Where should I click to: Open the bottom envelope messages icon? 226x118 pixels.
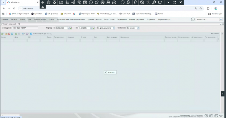pos(216,116)
